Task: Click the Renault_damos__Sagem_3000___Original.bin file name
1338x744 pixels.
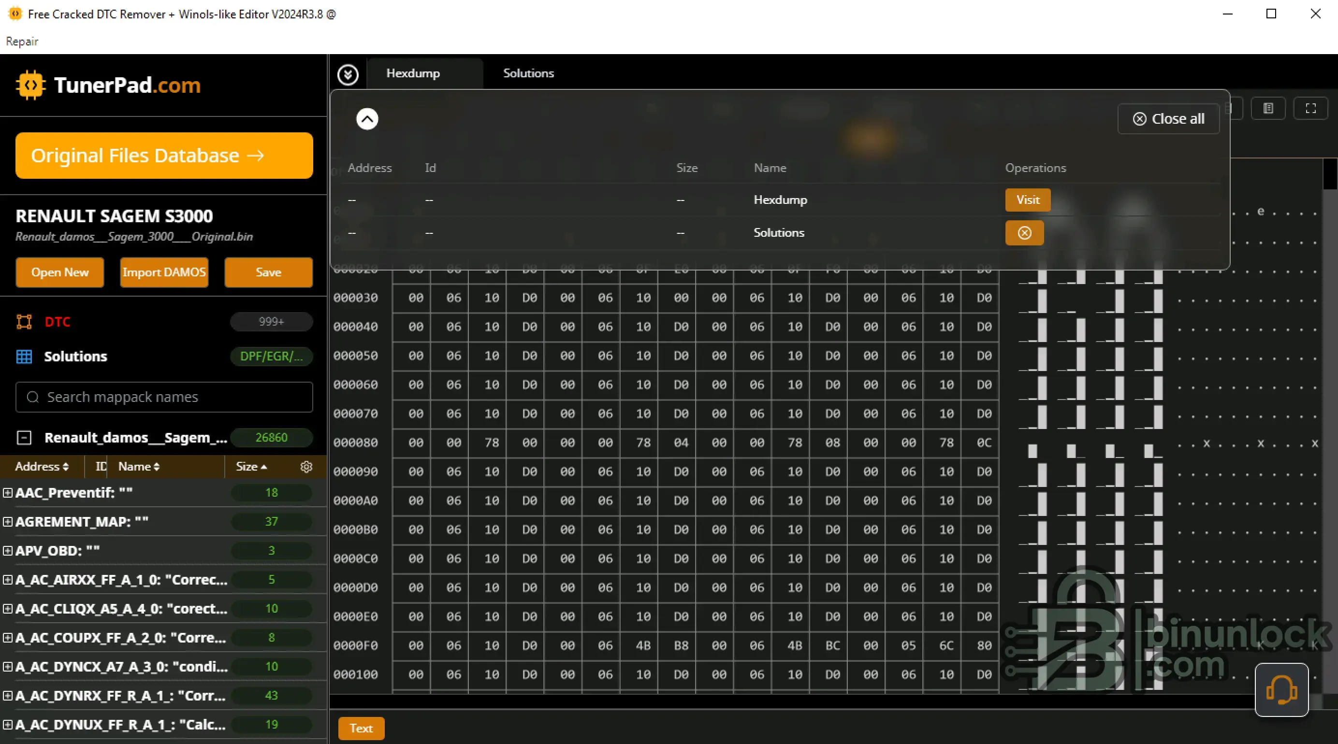Action: (x=134, y=237)
